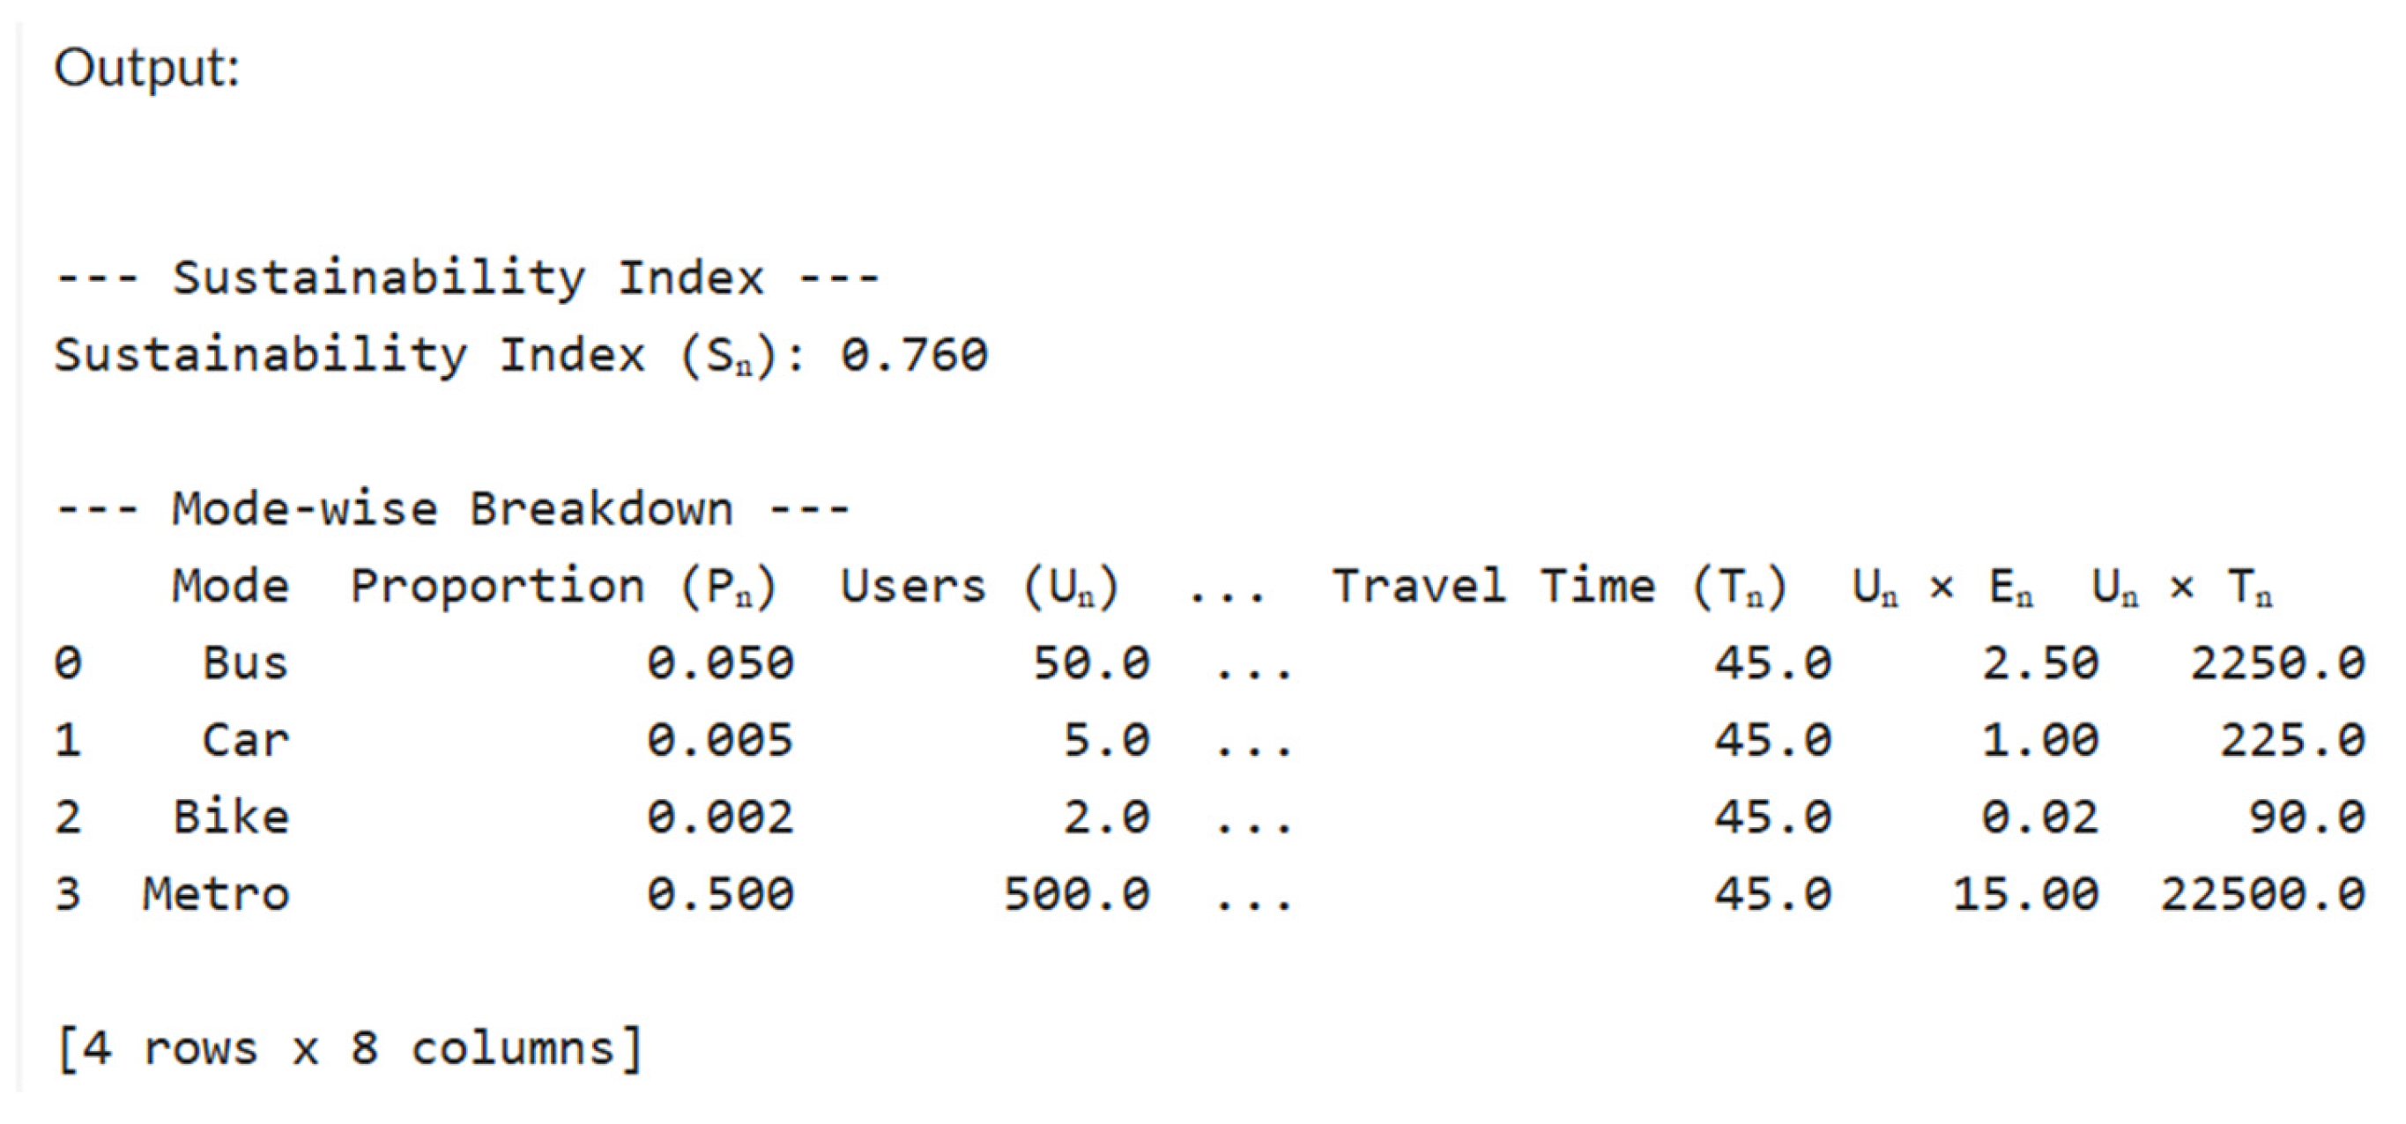Select the Car row label
Image resolution: width=2406 pixels, height=1124 pixels.
pos(246,740)
